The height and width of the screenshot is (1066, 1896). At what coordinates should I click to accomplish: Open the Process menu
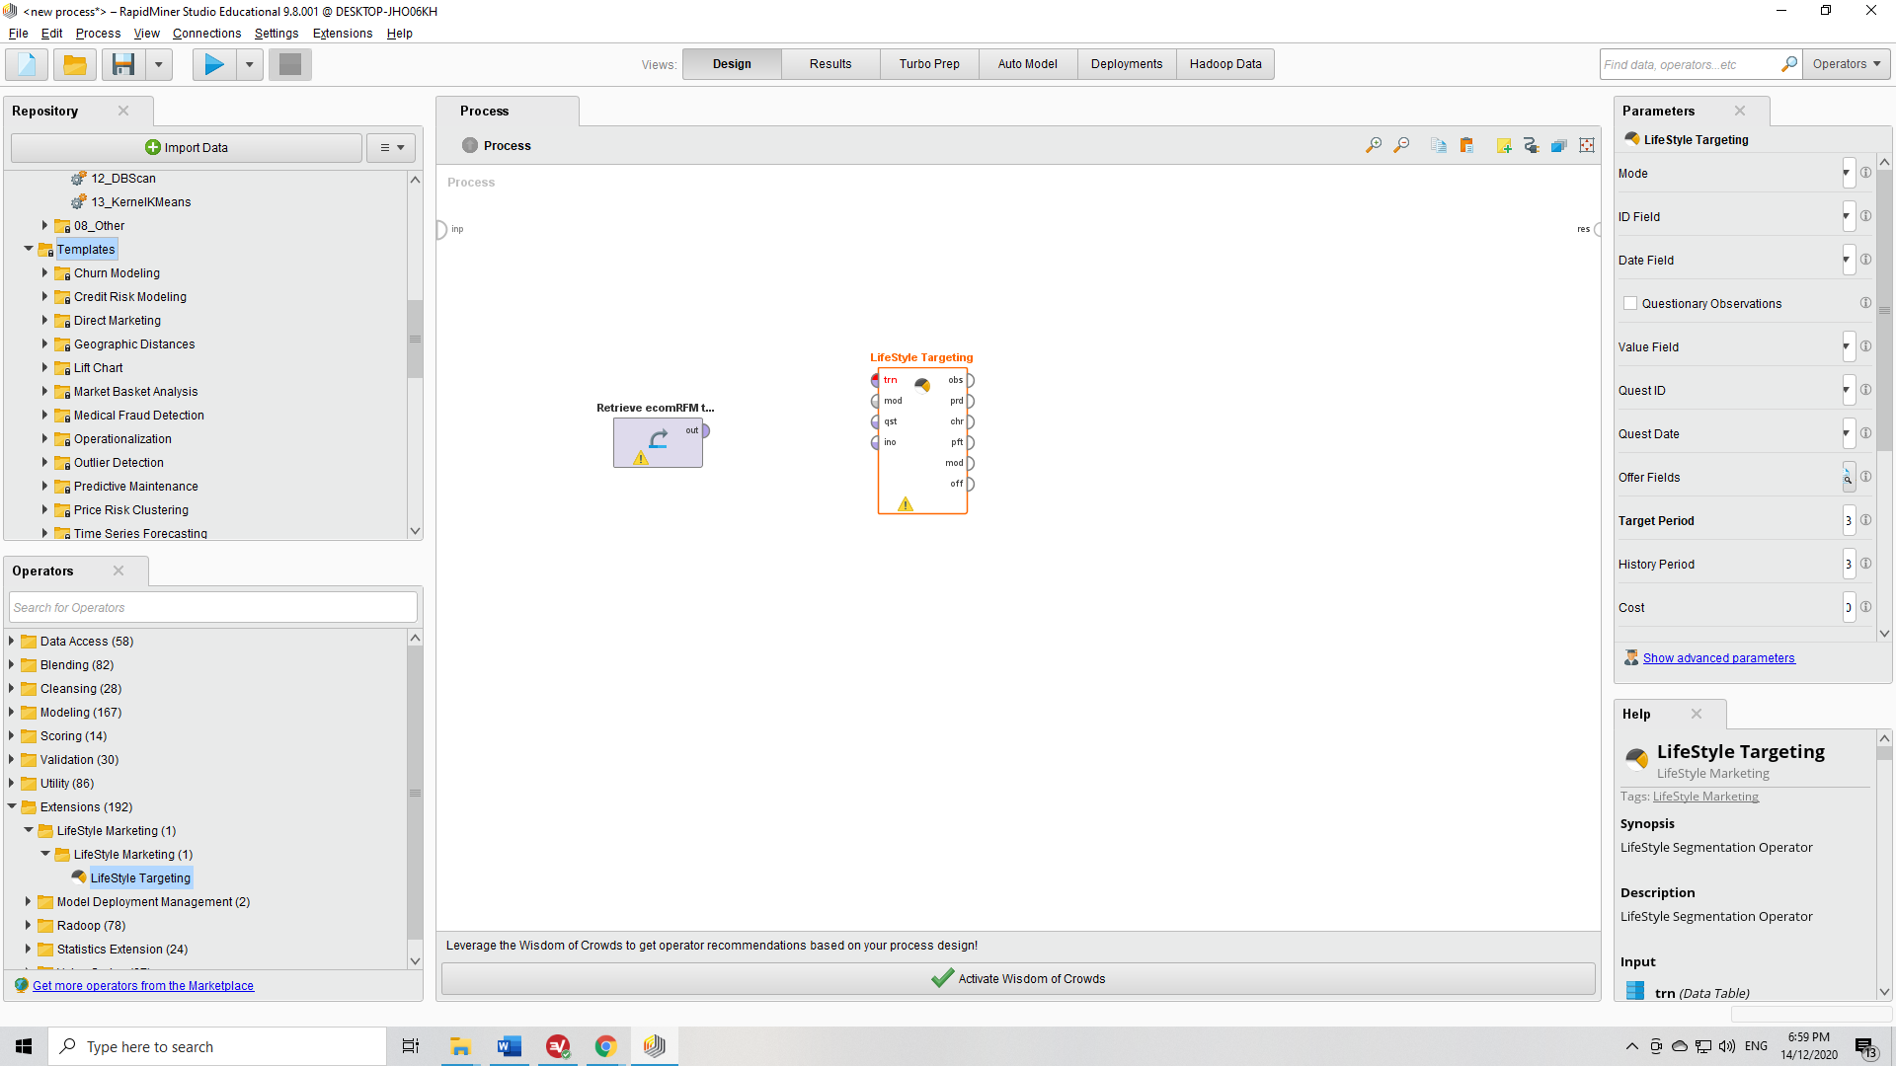[98, 34]
